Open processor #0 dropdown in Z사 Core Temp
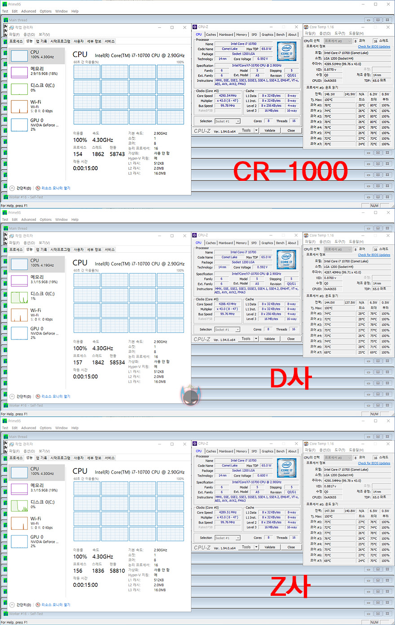 pos(338,458)
